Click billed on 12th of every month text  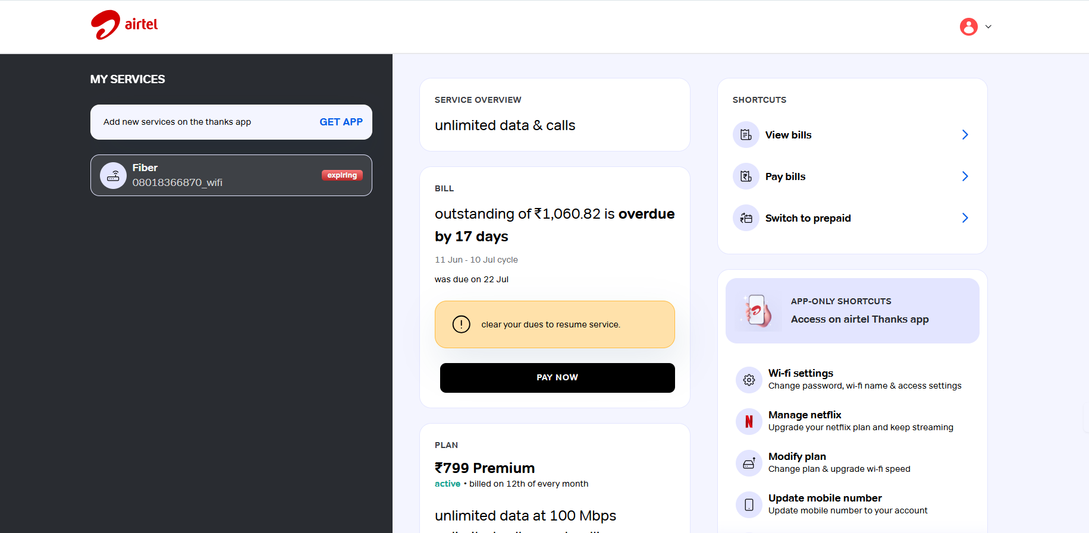[x=529, y=484]
